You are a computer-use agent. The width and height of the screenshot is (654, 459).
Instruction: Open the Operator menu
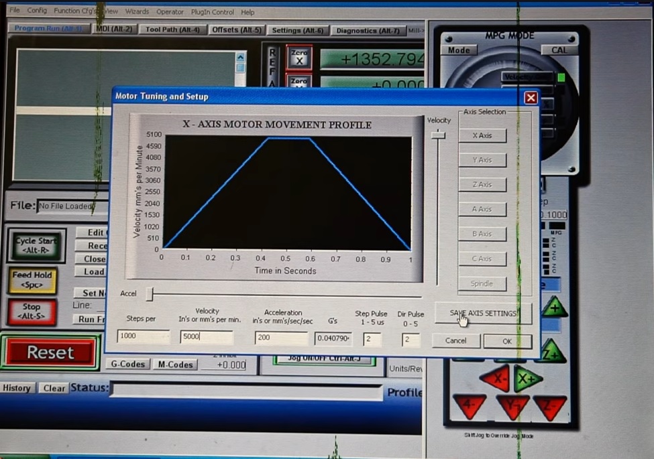(170, 11)
